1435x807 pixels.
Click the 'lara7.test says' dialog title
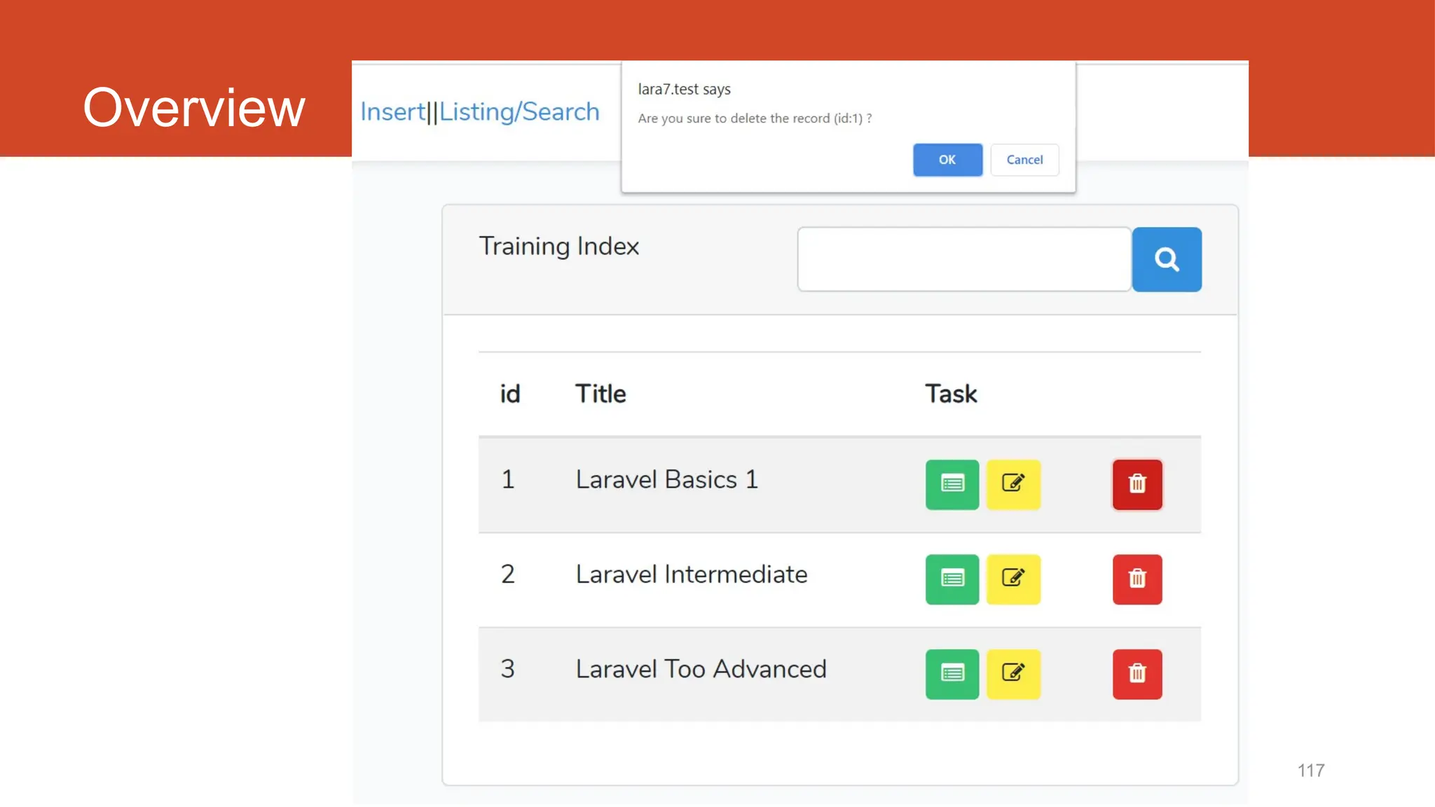[684, 89]
